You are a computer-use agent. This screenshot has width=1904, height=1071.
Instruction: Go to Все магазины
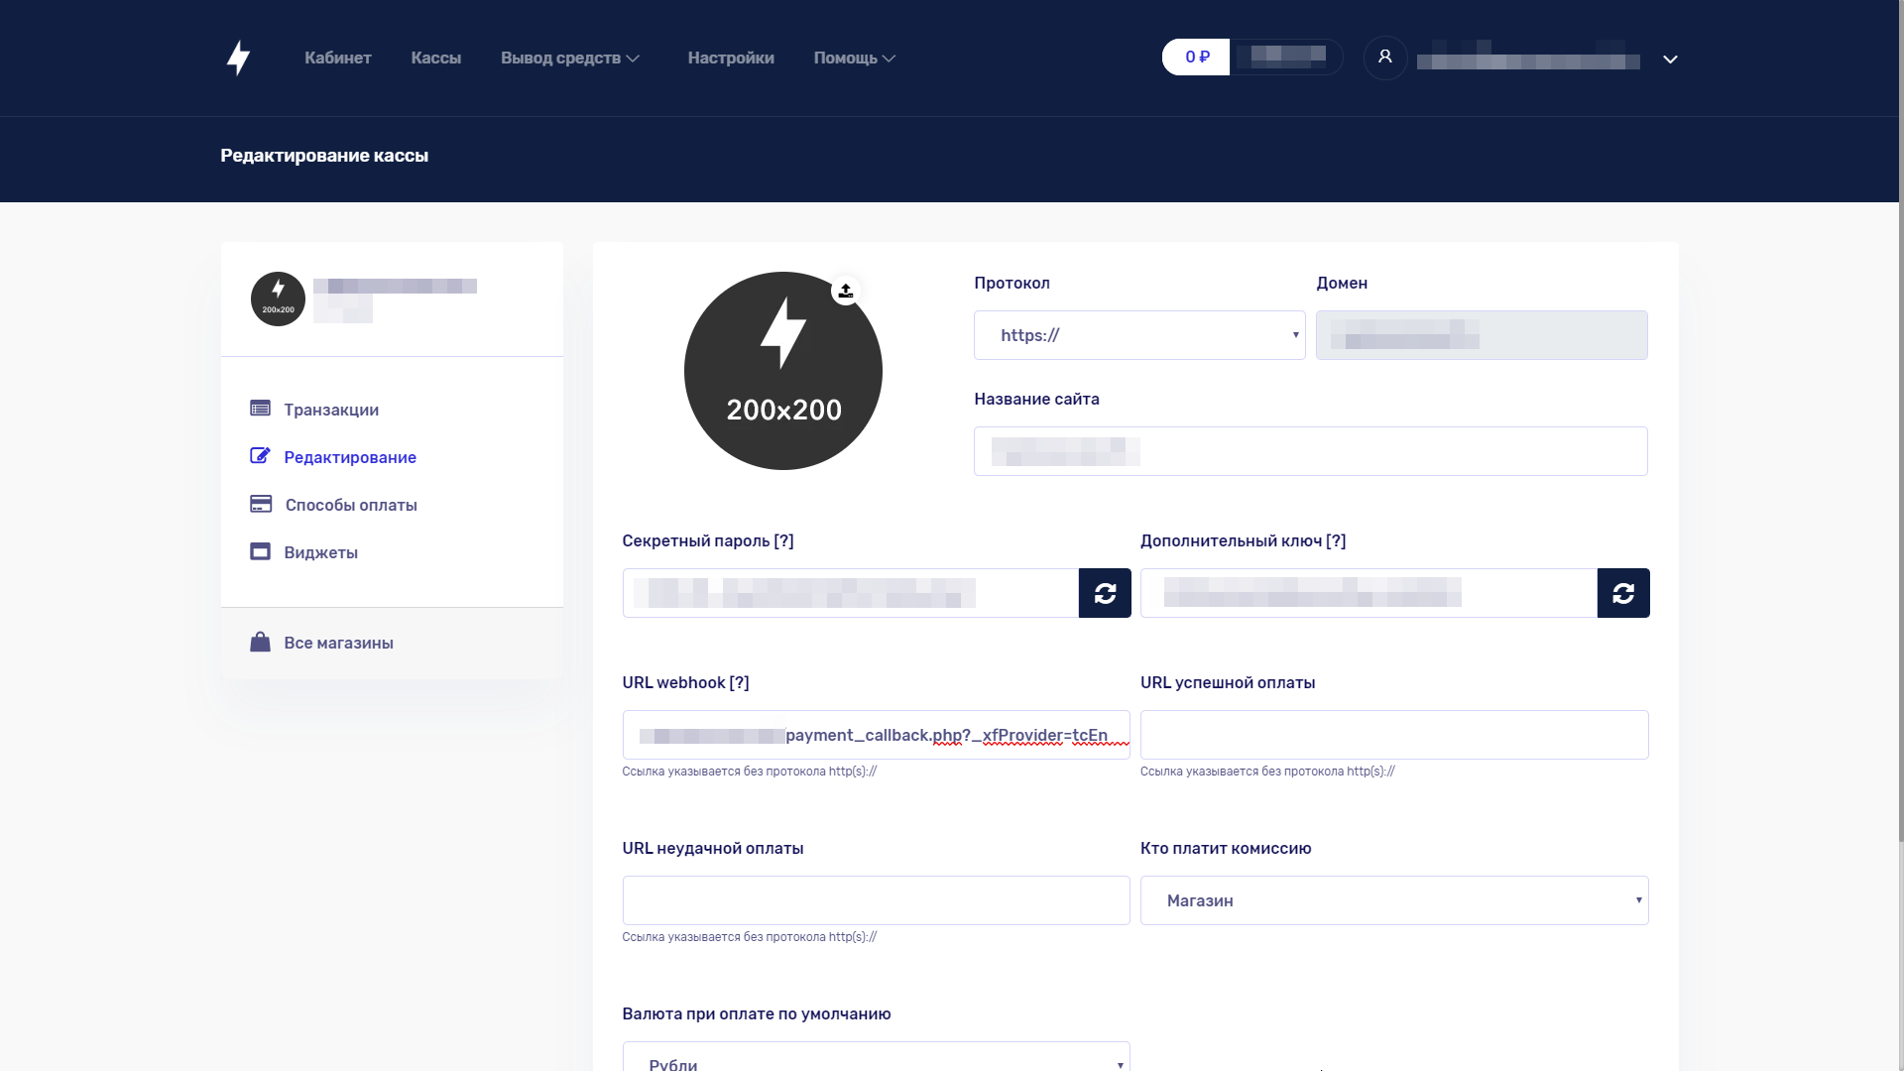click(x=338, y=643)
